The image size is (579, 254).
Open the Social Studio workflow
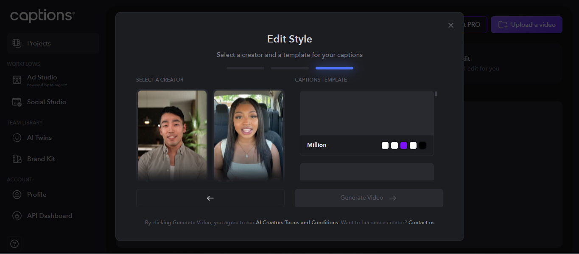pyautogui.click(x=46, y=102)
